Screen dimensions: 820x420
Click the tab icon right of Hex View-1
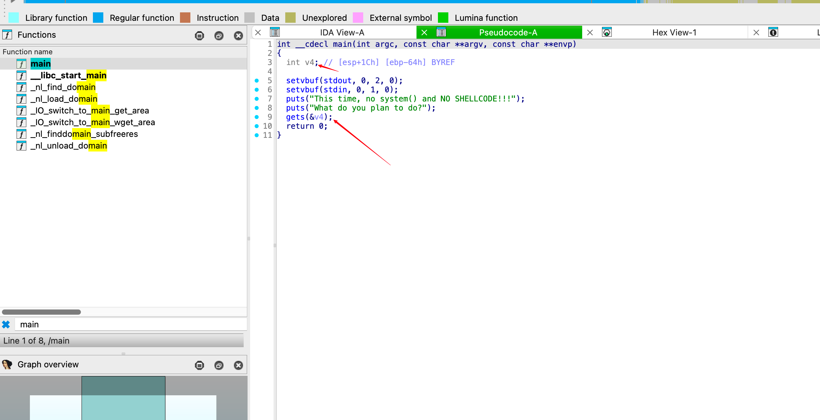(x=773, y=32)
